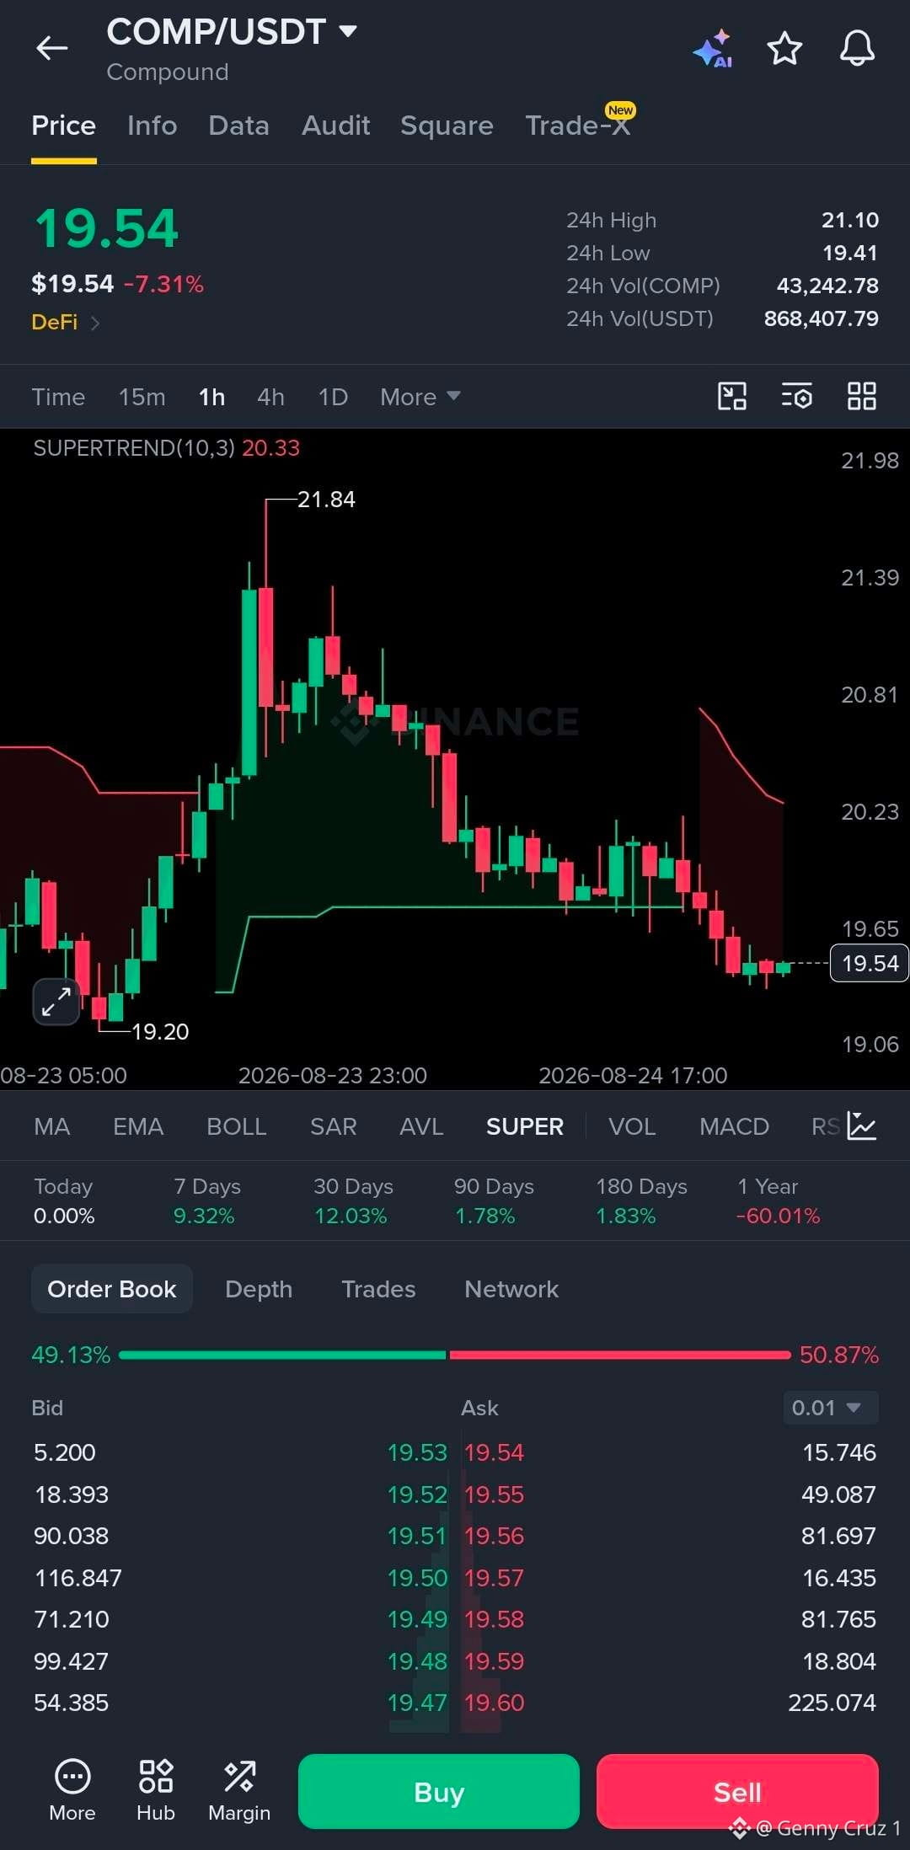This screenshot has height=1850, width=910.
Task: Select ask price 19.54 in order book
Action: (494, 1452)
